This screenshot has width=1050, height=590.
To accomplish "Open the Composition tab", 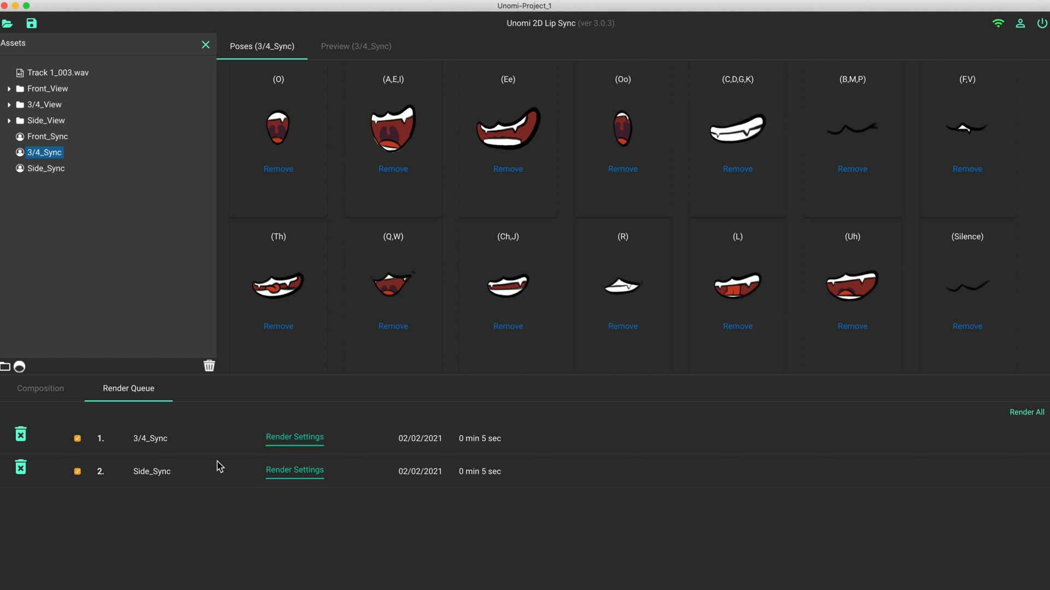I will [40, 388].
